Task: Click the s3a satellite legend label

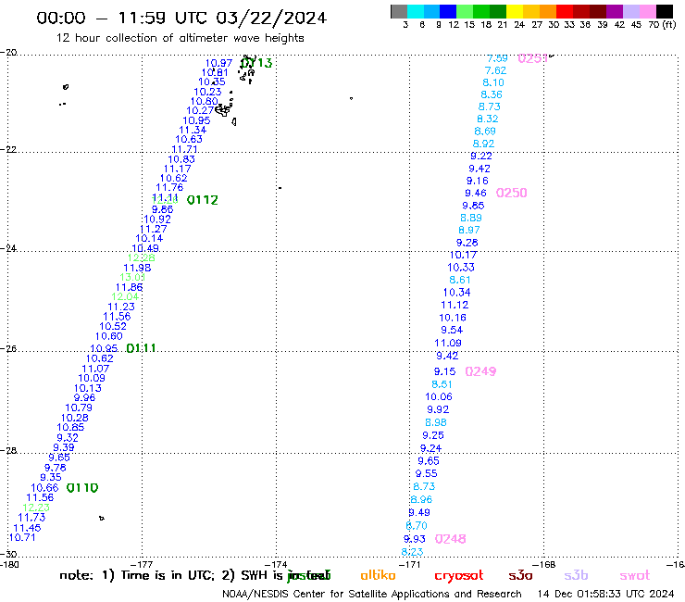Action: click(x=520, y=576)
